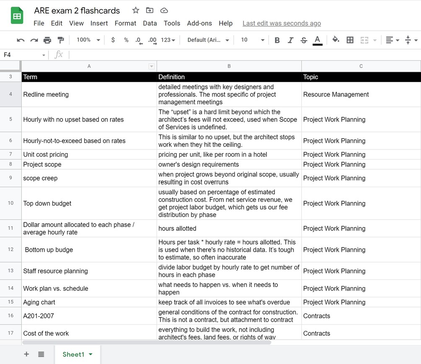Open the Insert menu
This screenshot has height=364, width=421.
99,23
